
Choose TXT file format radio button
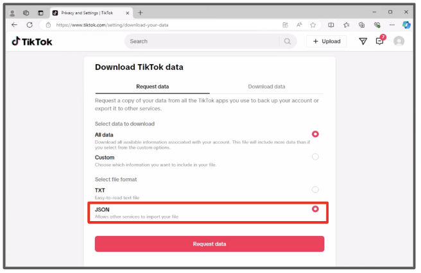click(315, 190)
